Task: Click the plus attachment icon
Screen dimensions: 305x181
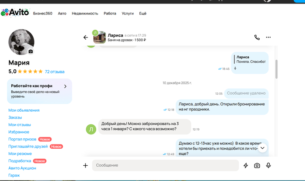Action: [x=85, y=165]
